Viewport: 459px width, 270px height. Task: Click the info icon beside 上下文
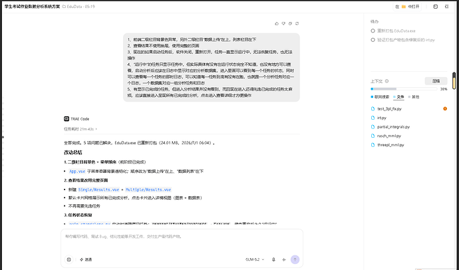point(386,81)
